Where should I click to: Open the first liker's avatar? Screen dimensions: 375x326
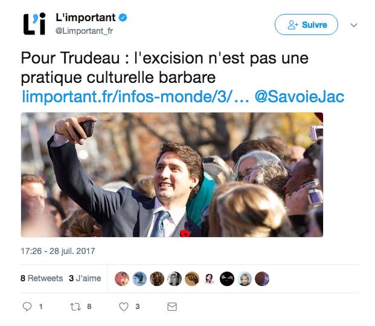click(122, 279)
